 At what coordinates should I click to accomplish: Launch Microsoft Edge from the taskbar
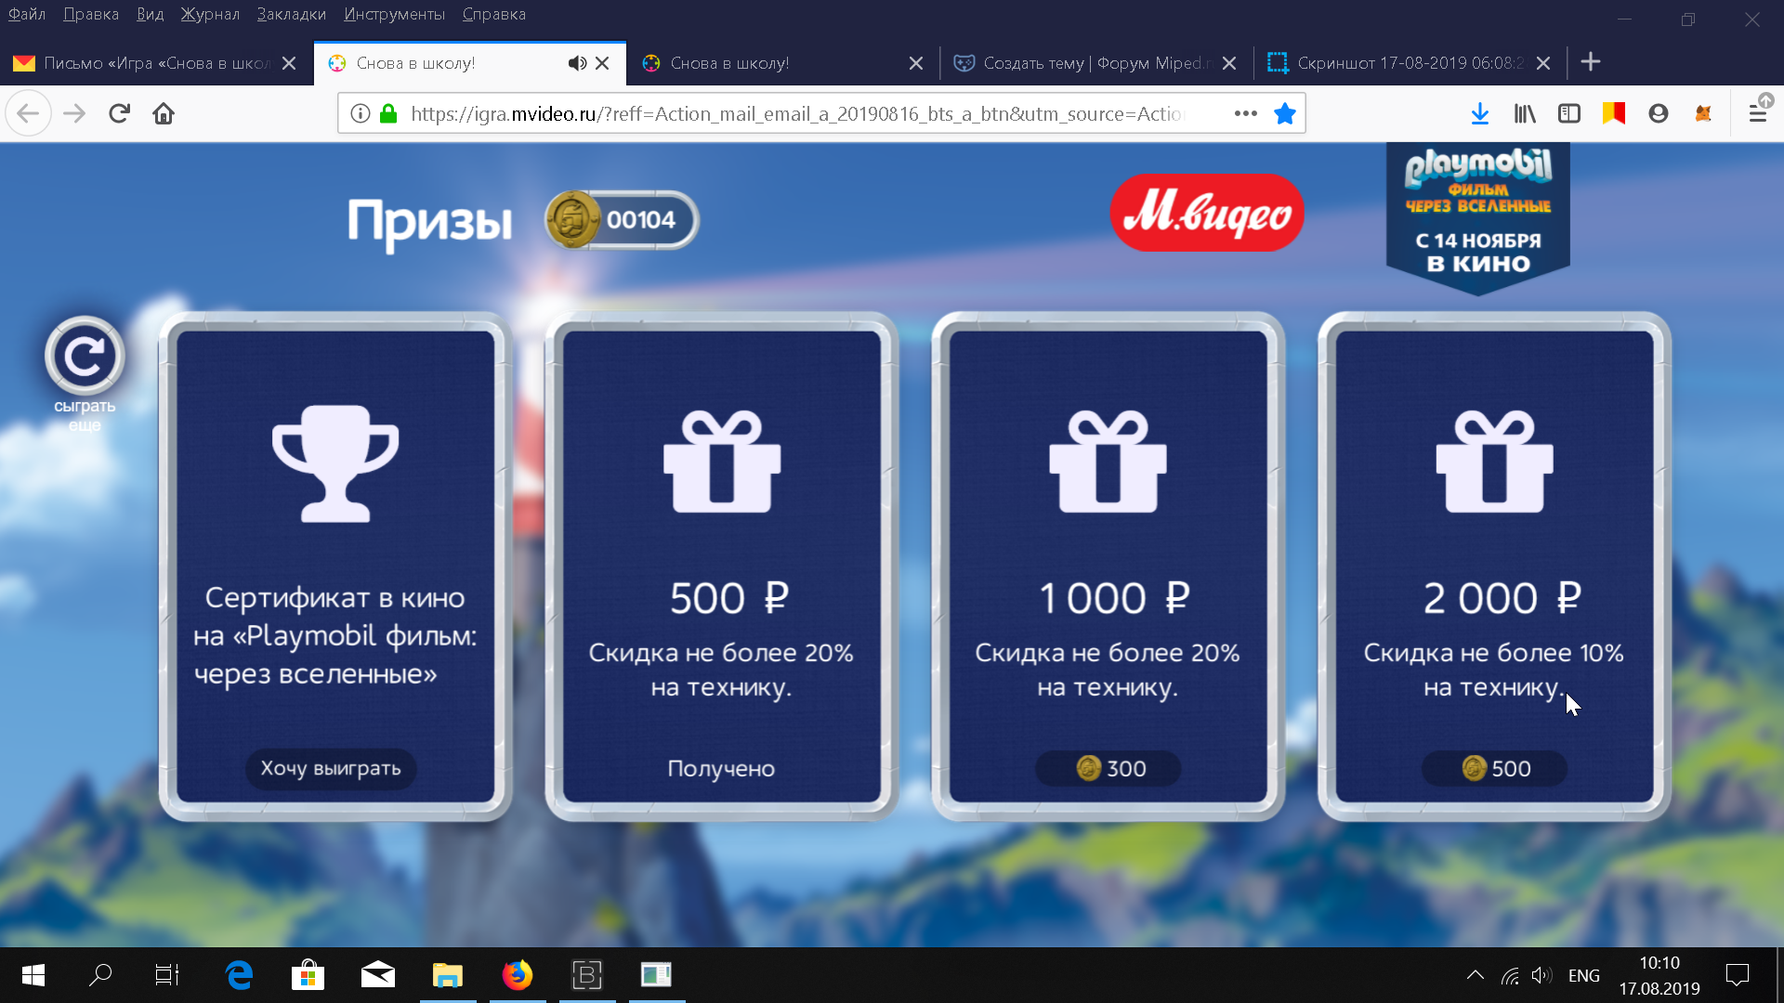tap(239, 975)
